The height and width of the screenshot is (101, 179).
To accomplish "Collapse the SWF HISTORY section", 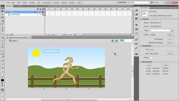I will [x=141, y=62].
